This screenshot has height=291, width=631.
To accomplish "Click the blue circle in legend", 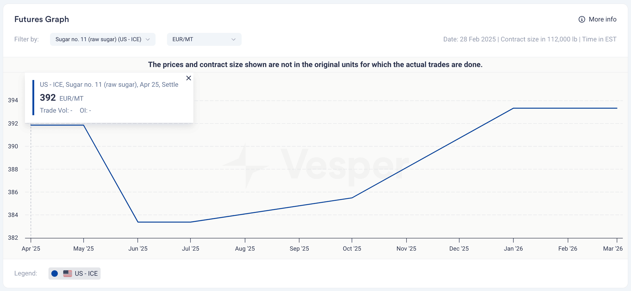I will click(55, 273).
